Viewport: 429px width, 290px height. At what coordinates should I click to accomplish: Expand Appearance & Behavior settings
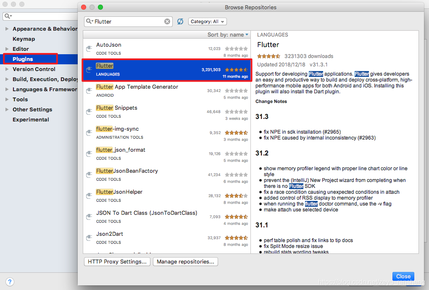[x=7, y=29]
